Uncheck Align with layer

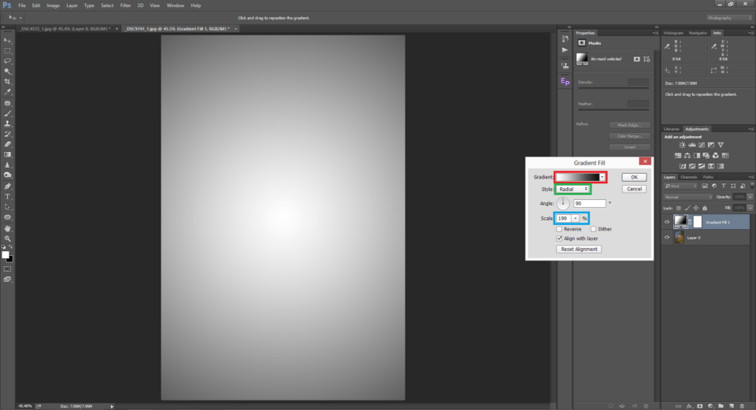[x=559, y=238]
